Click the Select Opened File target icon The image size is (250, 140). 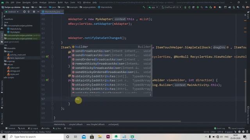(24, 12)
